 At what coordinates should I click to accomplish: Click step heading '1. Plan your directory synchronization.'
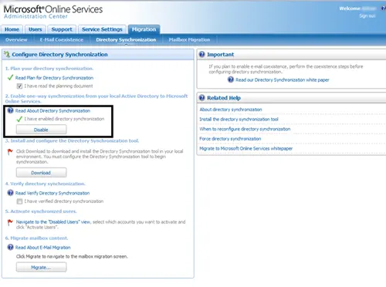point(49,69)
